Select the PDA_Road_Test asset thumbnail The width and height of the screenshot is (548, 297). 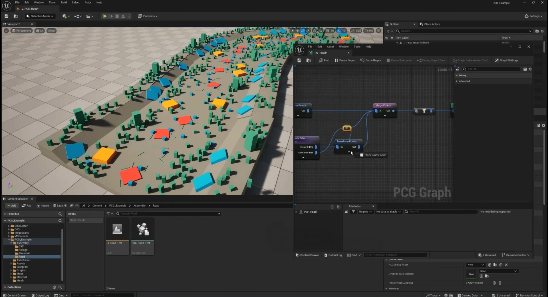[x=142, y=236]
